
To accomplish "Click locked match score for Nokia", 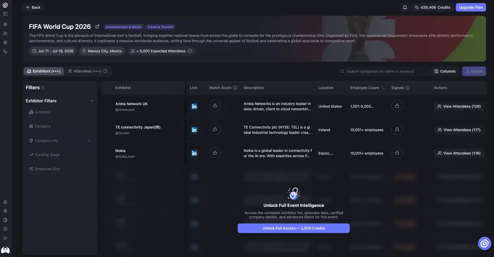I will pos(215,153).
